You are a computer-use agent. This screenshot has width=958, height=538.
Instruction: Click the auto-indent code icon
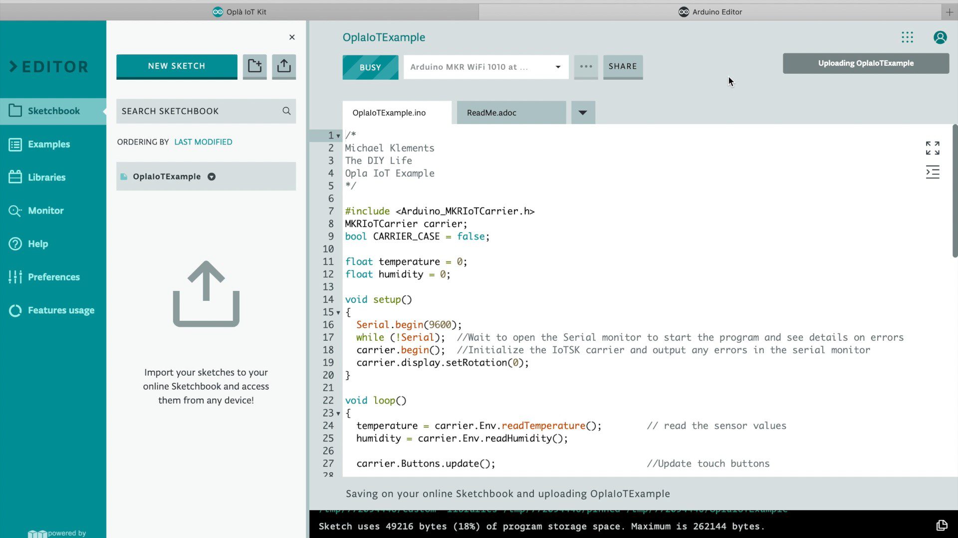[932, 172]
